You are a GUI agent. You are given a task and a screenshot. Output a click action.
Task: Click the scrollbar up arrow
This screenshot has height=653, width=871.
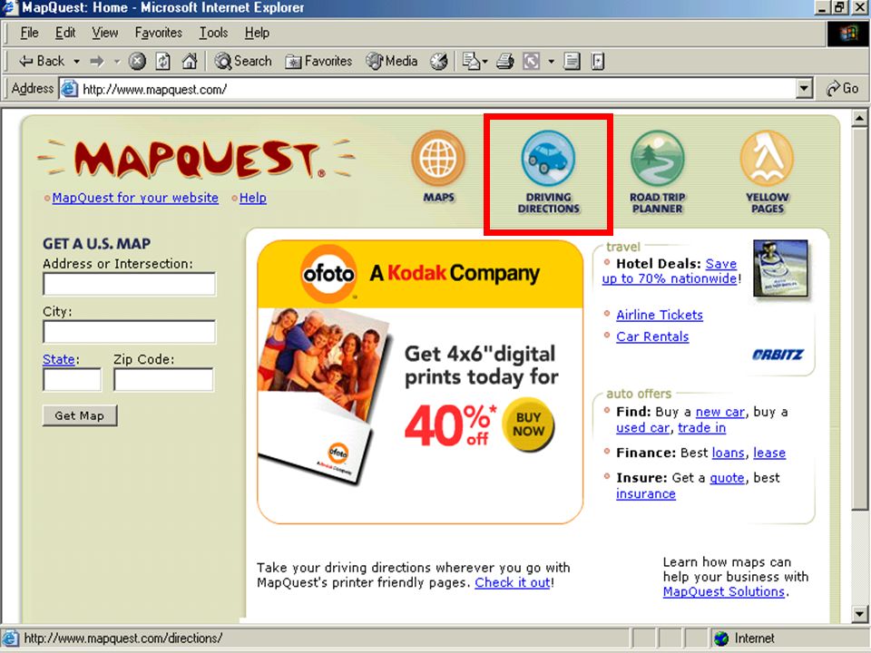coord(859,118)
